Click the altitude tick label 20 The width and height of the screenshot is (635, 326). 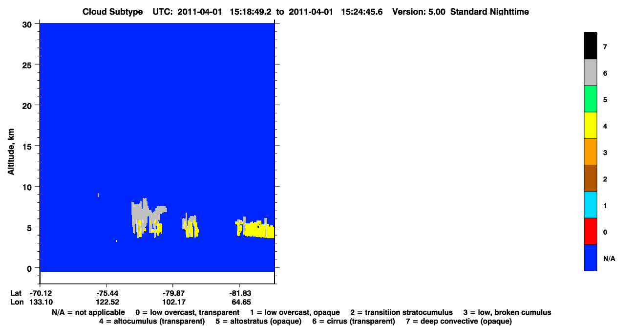27,105
